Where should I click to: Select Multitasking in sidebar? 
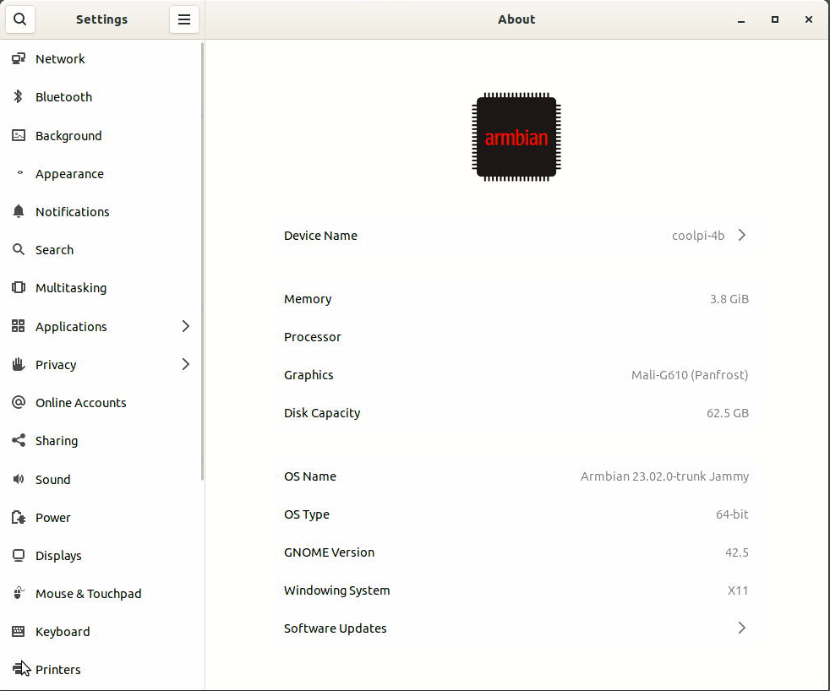click(101, 288)
